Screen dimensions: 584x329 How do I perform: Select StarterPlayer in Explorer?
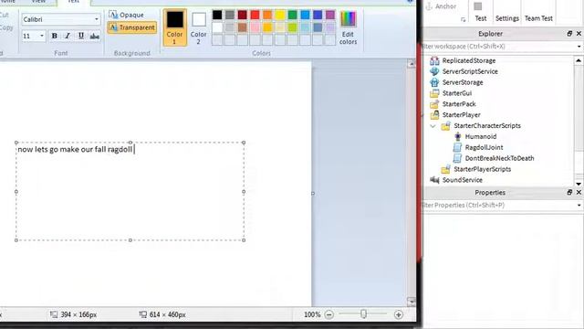click(x=461, y=114)
